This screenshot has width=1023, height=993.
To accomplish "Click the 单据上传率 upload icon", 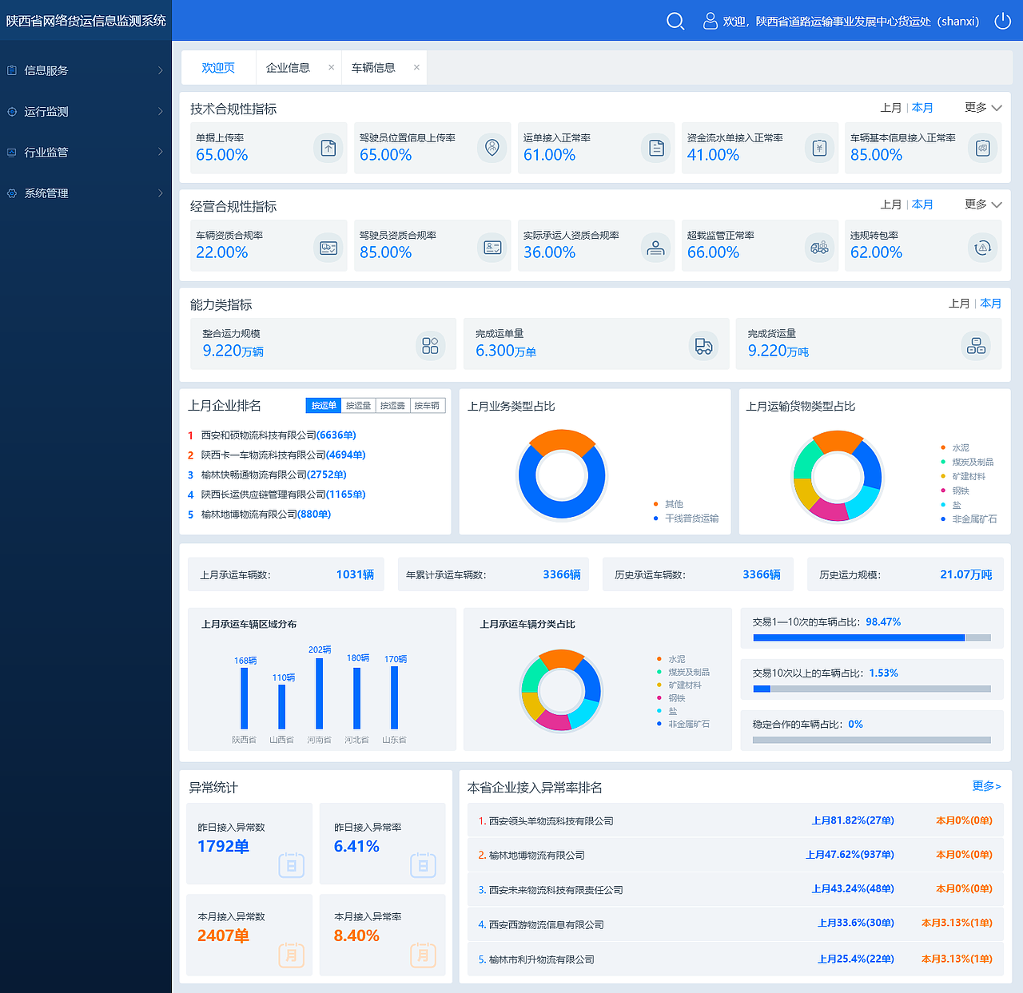I will coord(328,148).
